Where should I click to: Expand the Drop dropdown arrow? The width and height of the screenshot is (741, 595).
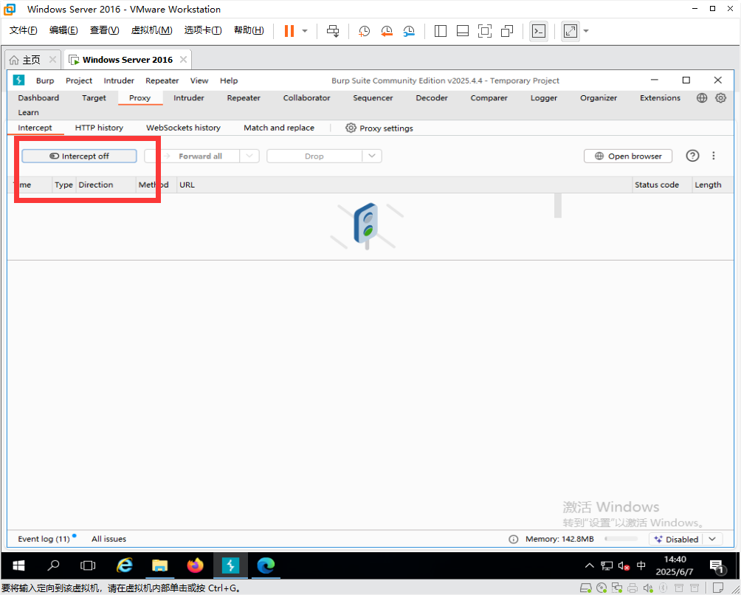pos(372,156)
